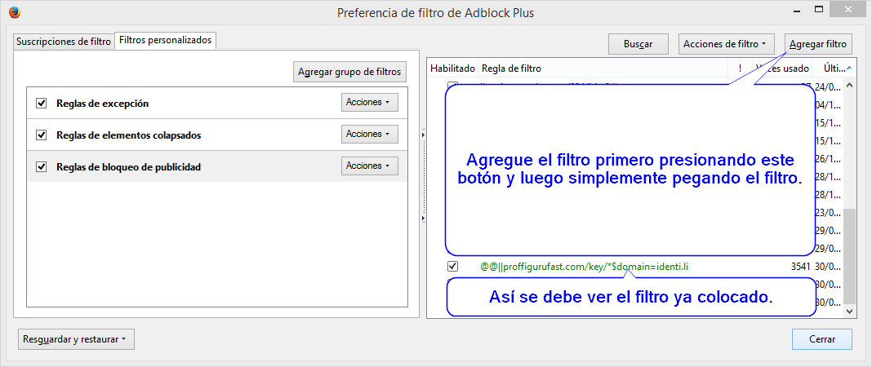The width and height of the screenshot is (872, 367).
Task: Open Acciones dropdown for Reglas de excepción
Action: tap(369, 102)
